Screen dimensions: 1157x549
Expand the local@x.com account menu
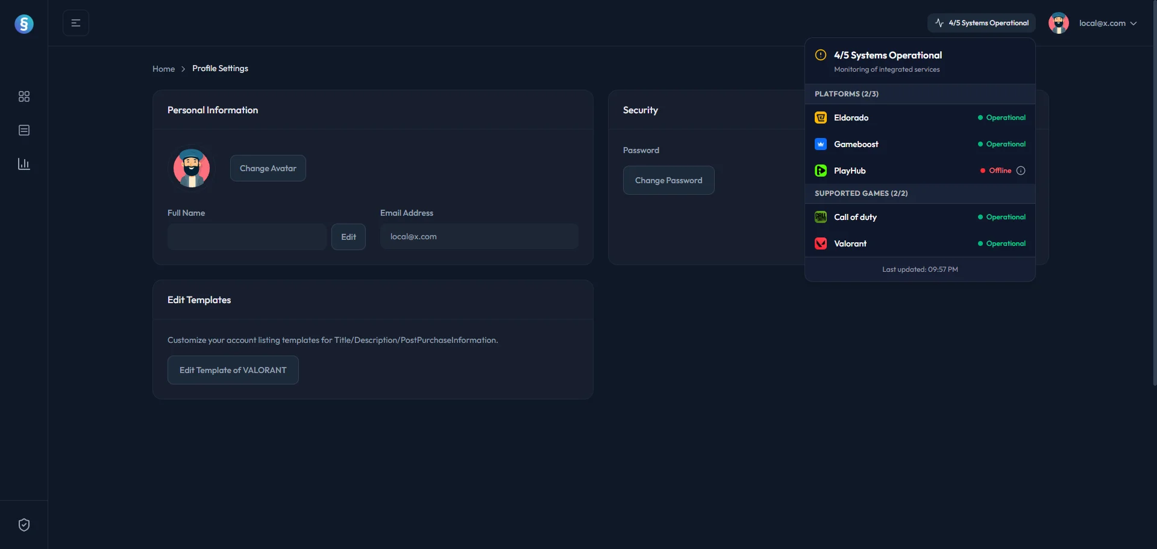(1108, 23)
